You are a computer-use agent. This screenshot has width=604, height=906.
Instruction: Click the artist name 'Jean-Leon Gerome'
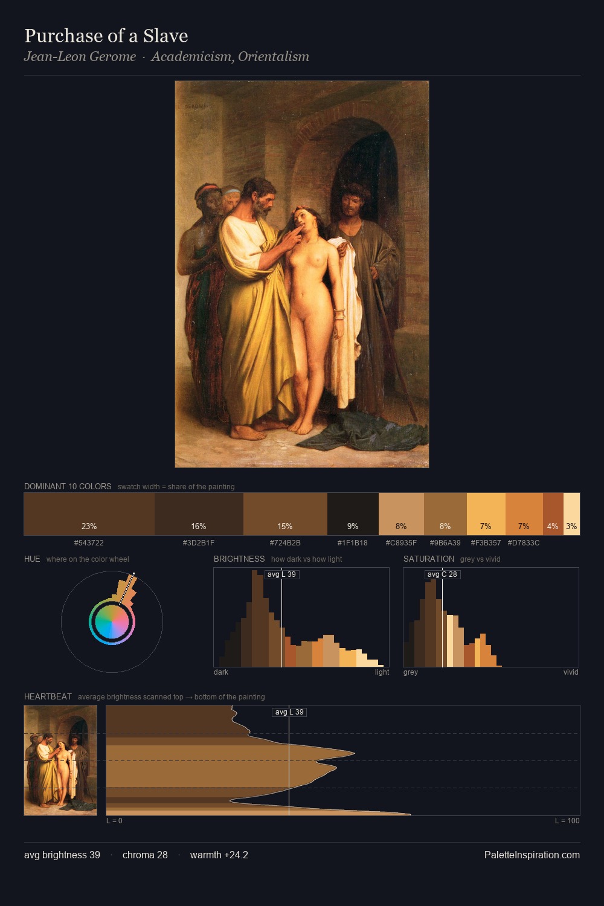[x=80, y=57]
